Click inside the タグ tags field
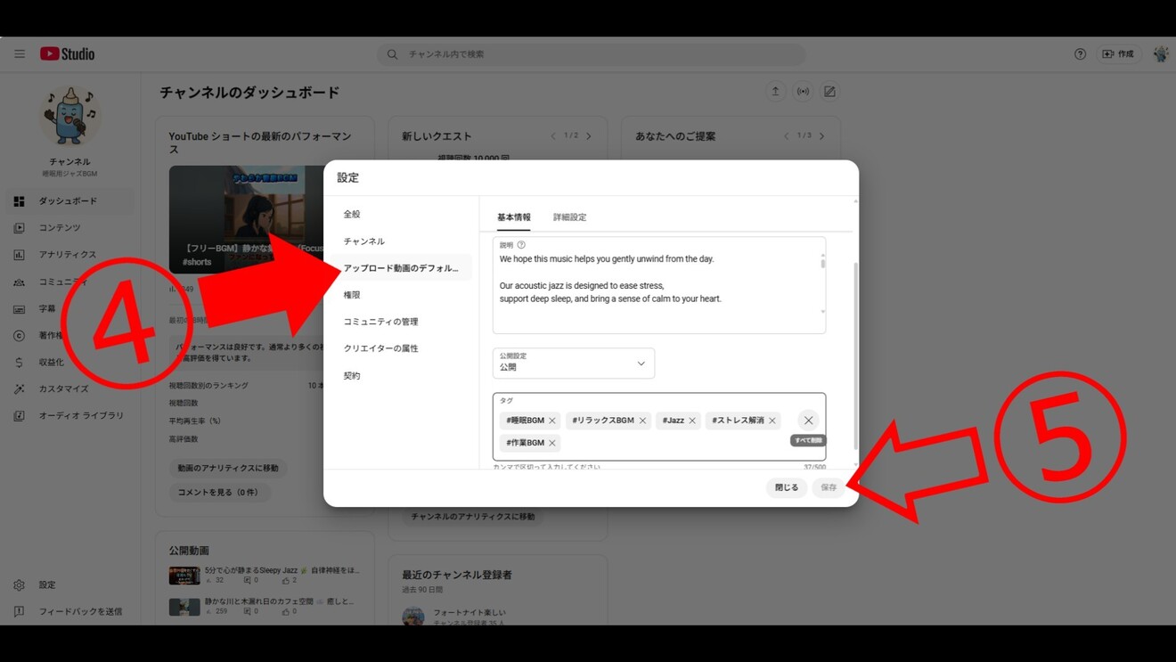The height and width of the screenshot is (662, 1176). click(x=659, y=427)
